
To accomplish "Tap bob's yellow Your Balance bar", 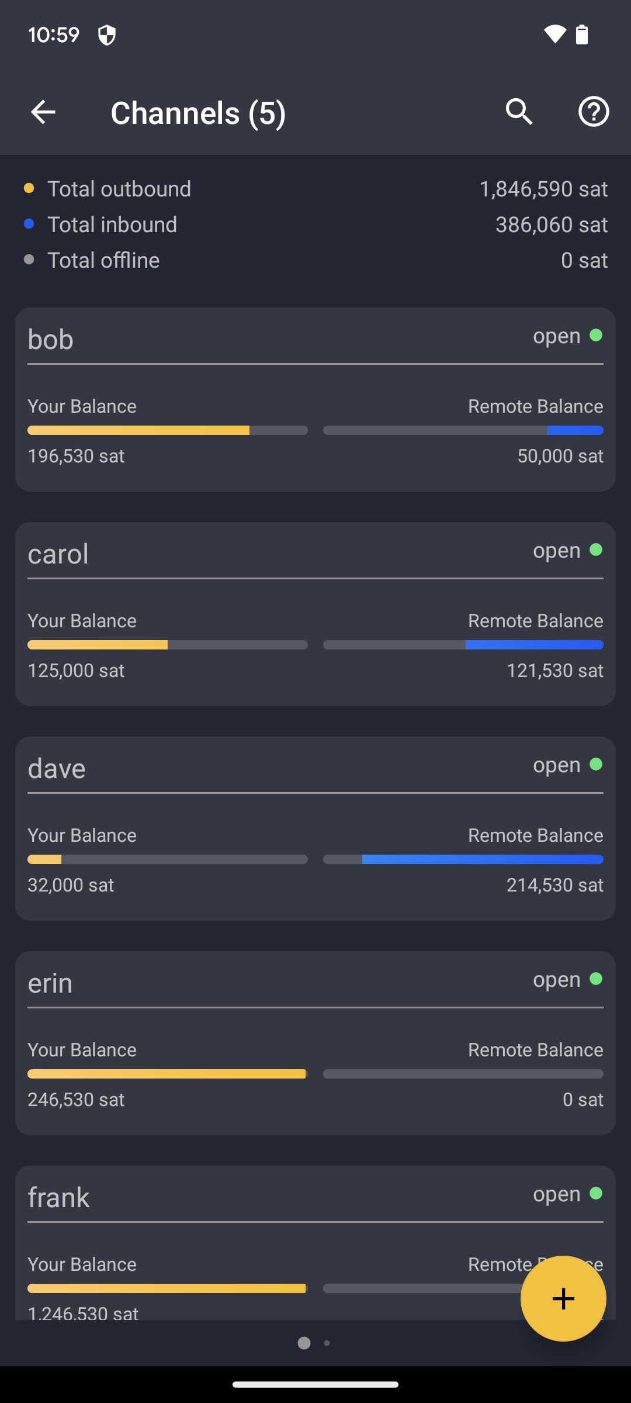I will click(138, 430).
